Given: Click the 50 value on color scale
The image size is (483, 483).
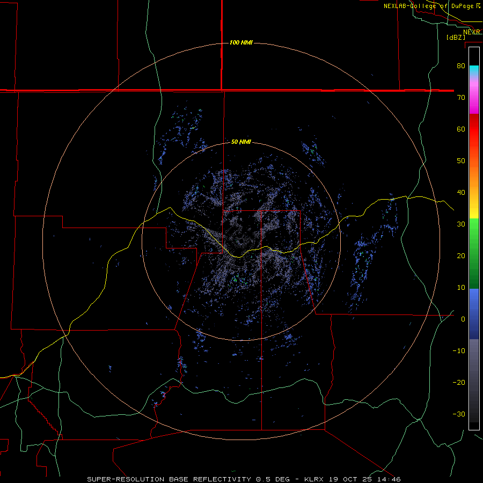Looking at the screenshot, I should 461,161.
